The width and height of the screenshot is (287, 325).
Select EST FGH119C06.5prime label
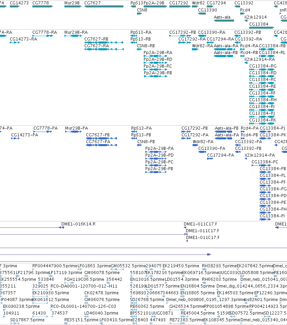click(84, 279)
